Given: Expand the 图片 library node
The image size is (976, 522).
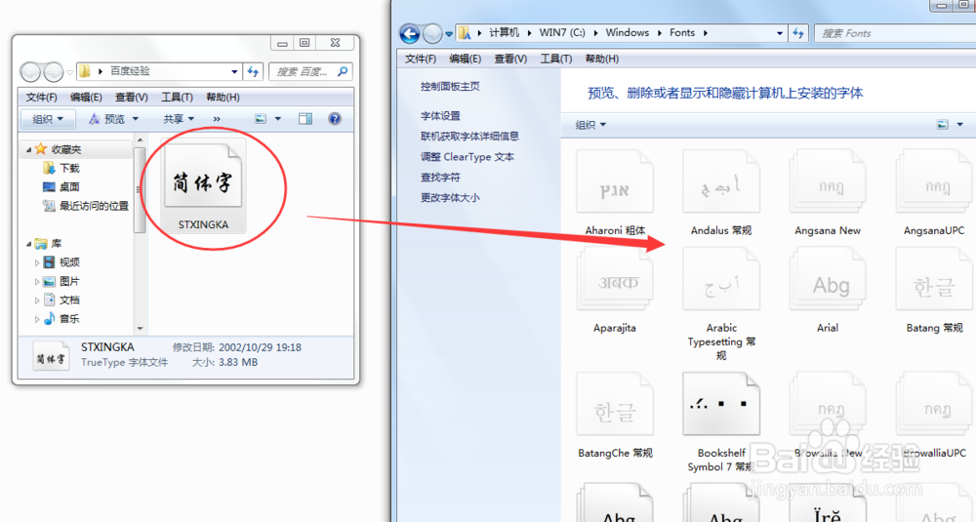Looking at the screenshot, I should tap(37, 281).
